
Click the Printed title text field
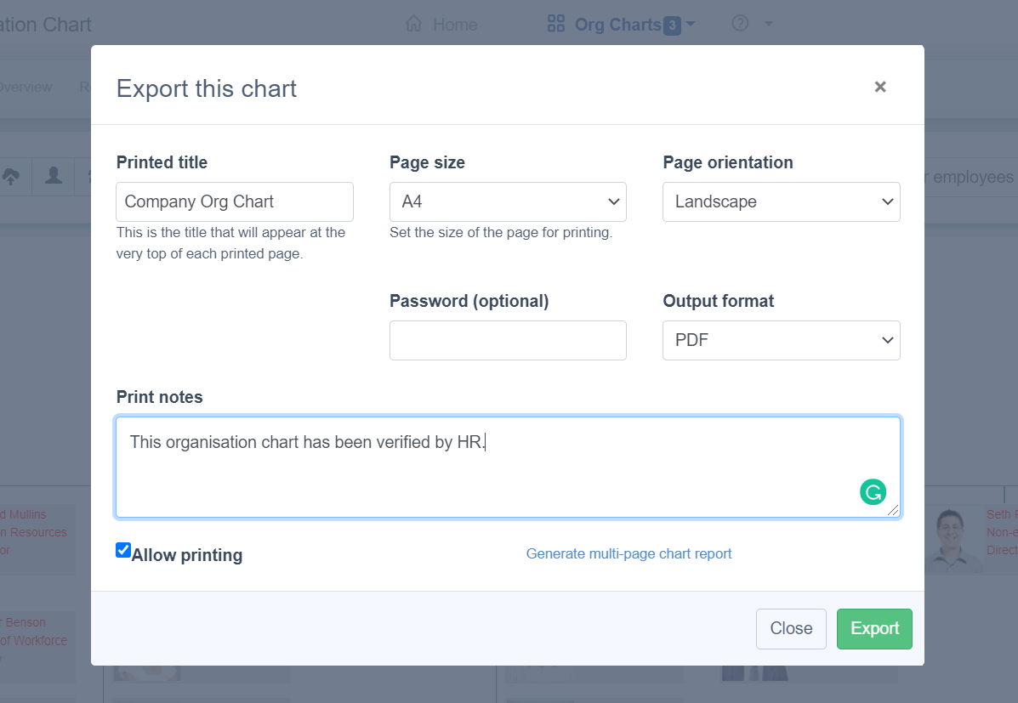click(235, 202)
